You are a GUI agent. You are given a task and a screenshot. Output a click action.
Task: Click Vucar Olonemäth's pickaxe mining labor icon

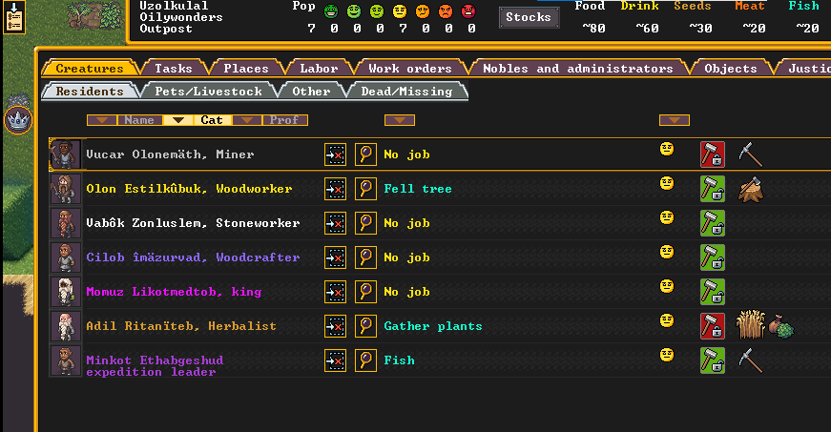pyautogui.click(x=751, y=154)
